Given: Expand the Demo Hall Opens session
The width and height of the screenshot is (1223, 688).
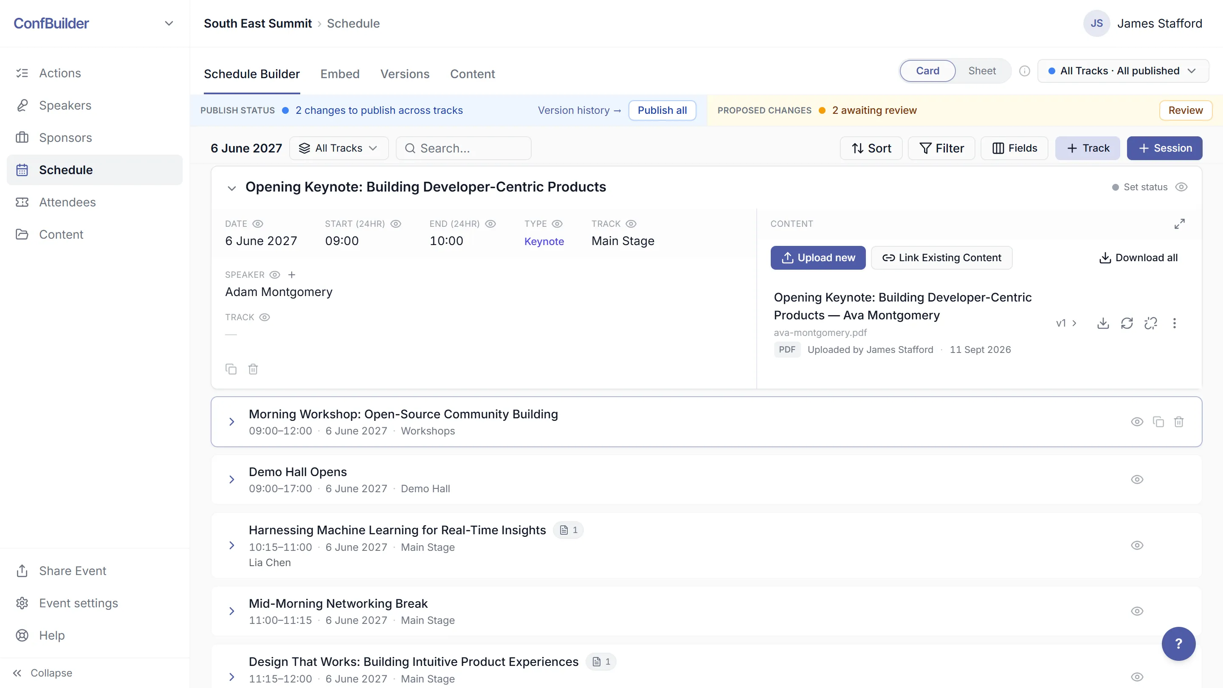Looking at the screenshot, I should pos(232,479).
